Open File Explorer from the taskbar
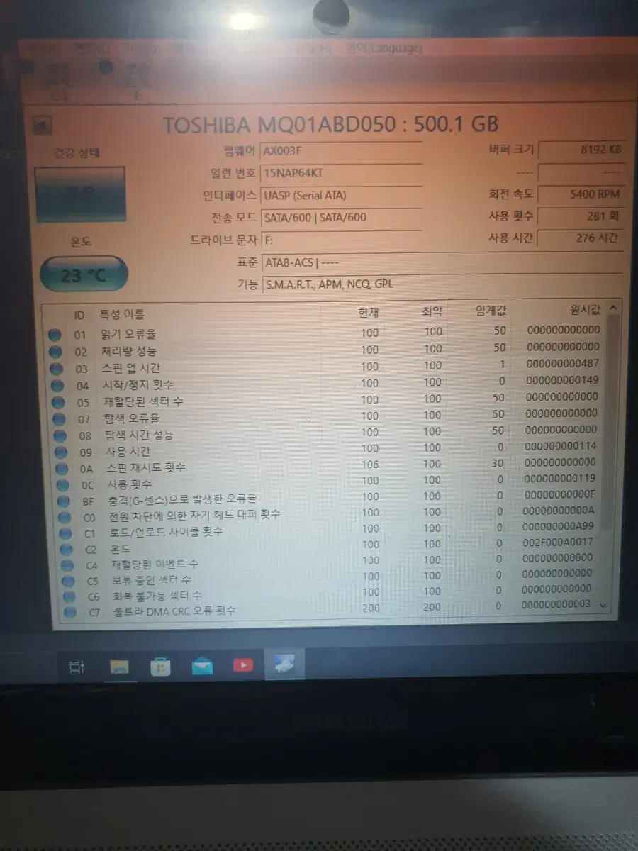Screen dimensions: 638x851 [119, 667]
